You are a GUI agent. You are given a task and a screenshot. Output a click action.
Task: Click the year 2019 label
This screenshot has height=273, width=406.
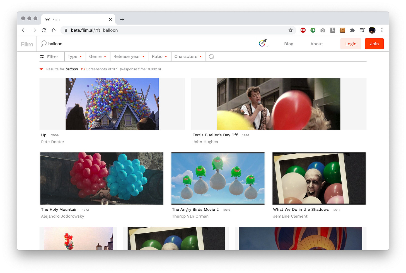(227, 210)
